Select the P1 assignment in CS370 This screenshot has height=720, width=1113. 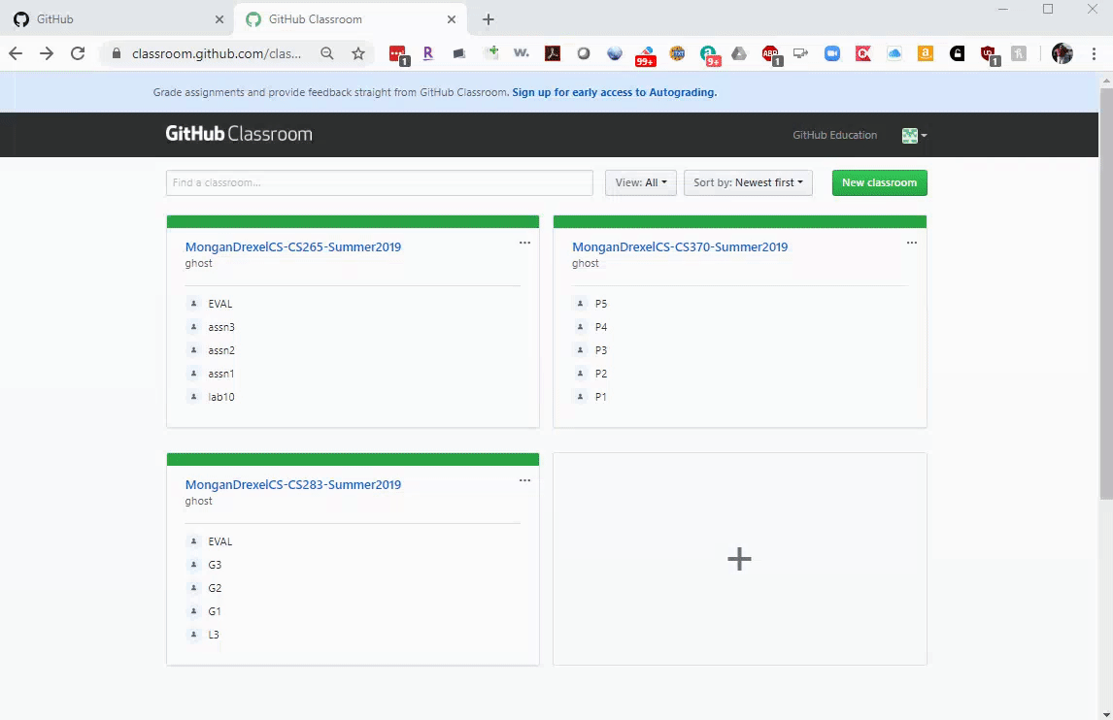(601, 397)
